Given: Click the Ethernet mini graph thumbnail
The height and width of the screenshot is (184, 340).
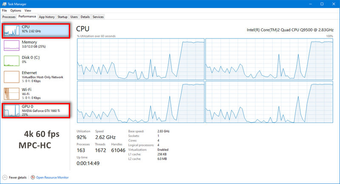Looking at the screenshot, I should tap(11, 77).
